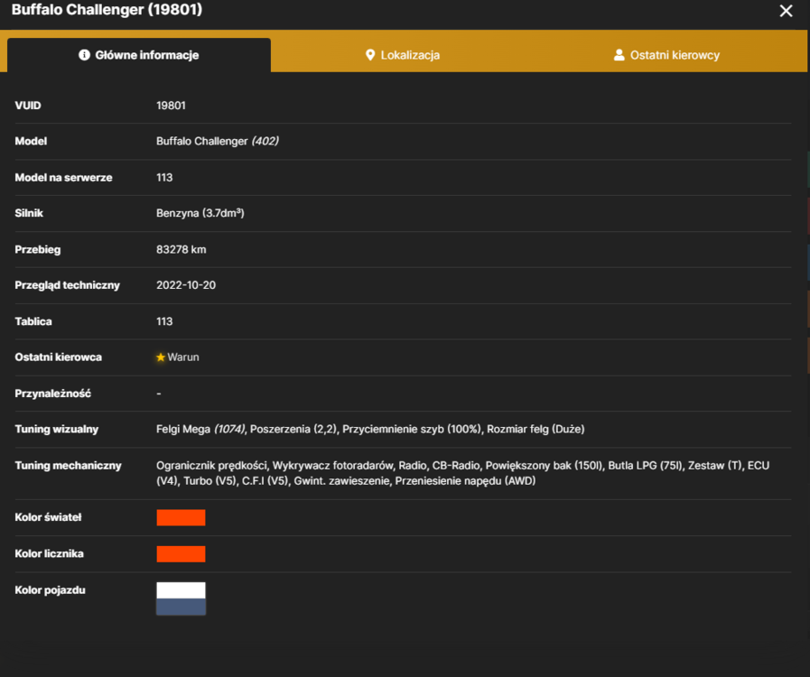Click the info icon in Główne informacje tab
The height and width of the screenshot is (677, 810).
(84, 55)
